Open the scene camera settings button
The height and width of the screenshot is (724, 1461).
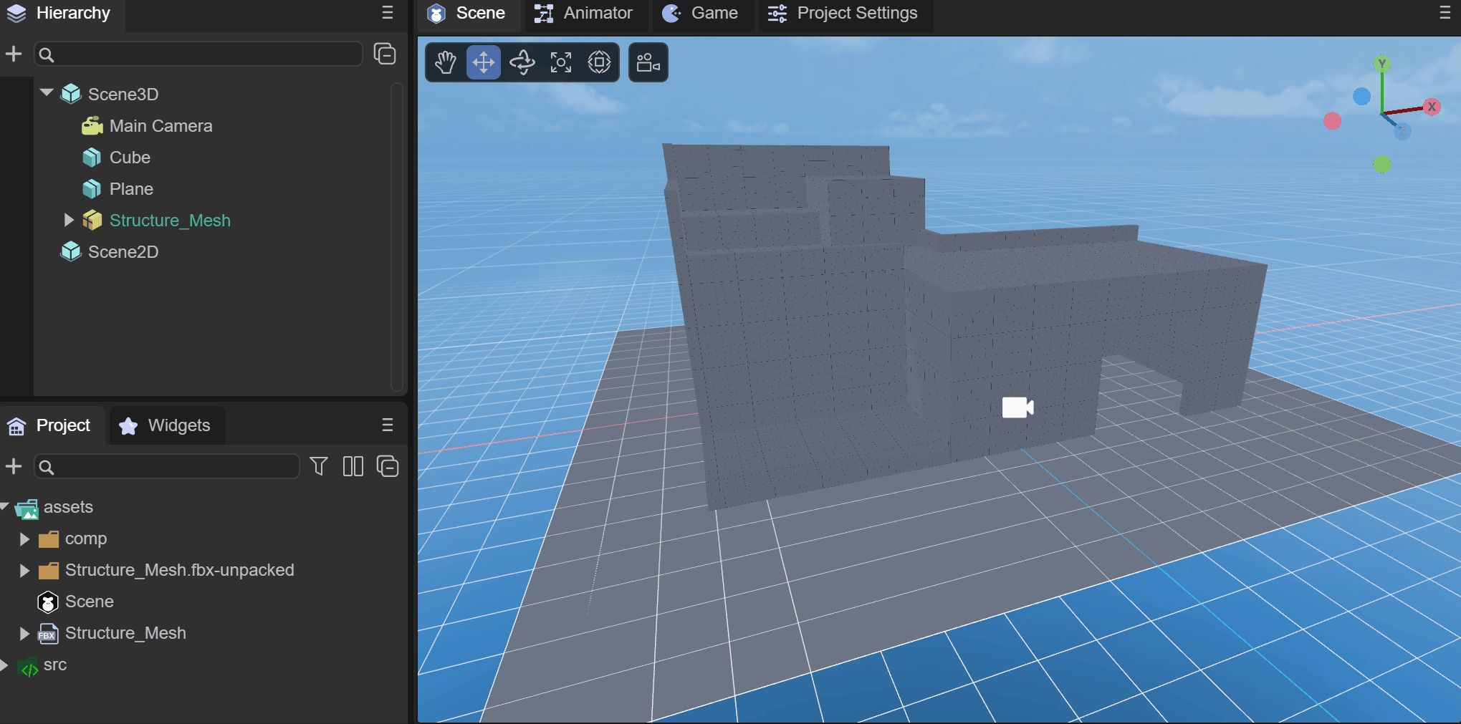pos(648,62)
